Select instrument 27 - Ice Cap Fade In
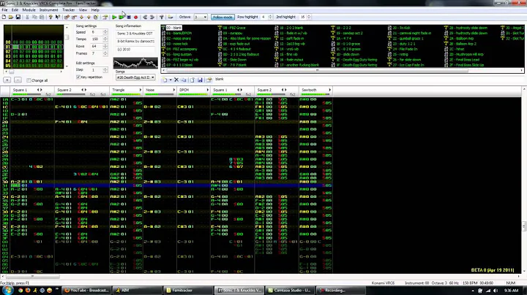Image resolution: width=527 pixels, height=295 pixels. (406, 65)
